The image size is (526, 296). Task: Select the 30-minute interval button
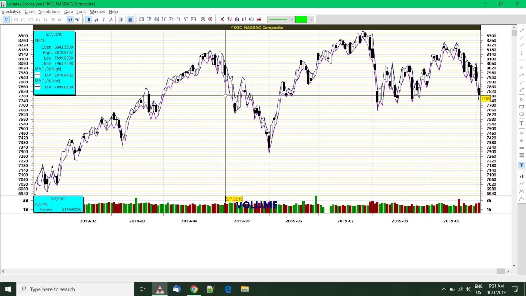tap(53, 19)
